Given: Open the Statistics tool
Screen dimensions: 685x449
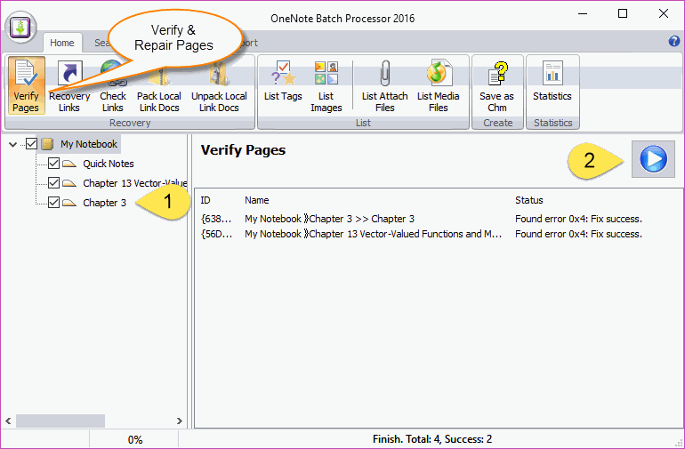Looking at the screenshot, I should point(552,81).
